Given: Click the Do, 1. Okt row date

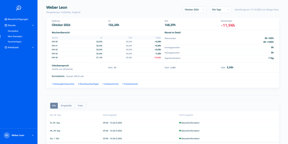Looking at the screenshot, I should [x=55, y=139].
